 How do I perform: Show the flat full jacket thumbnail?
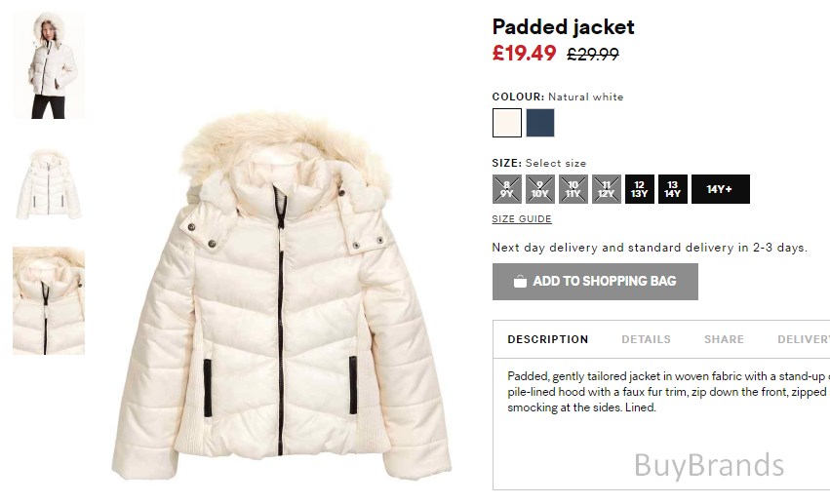click(49, 184)
